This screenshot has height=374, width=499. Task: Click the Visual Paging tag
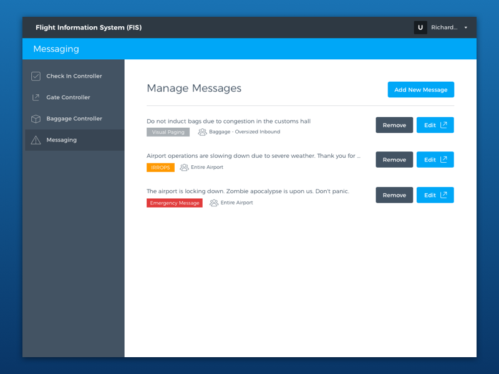coord(168,132)
